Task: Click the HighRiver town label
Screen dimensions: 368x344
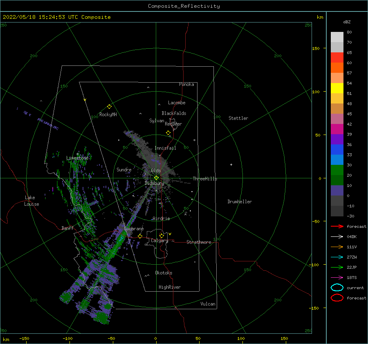Action: click(170, 288)
